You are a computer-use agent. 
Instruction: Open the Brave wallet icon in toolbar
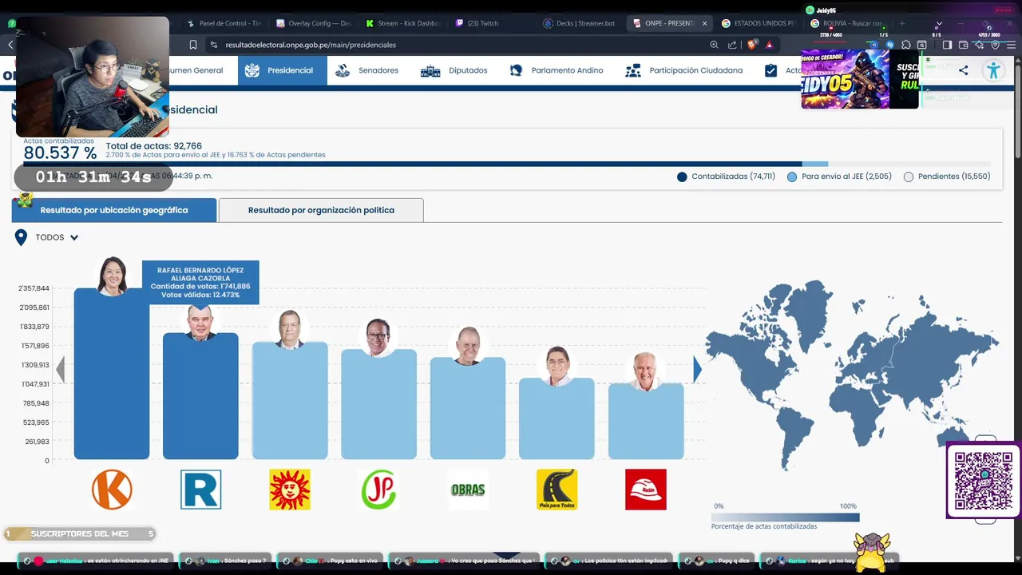[x=964, y=45]
